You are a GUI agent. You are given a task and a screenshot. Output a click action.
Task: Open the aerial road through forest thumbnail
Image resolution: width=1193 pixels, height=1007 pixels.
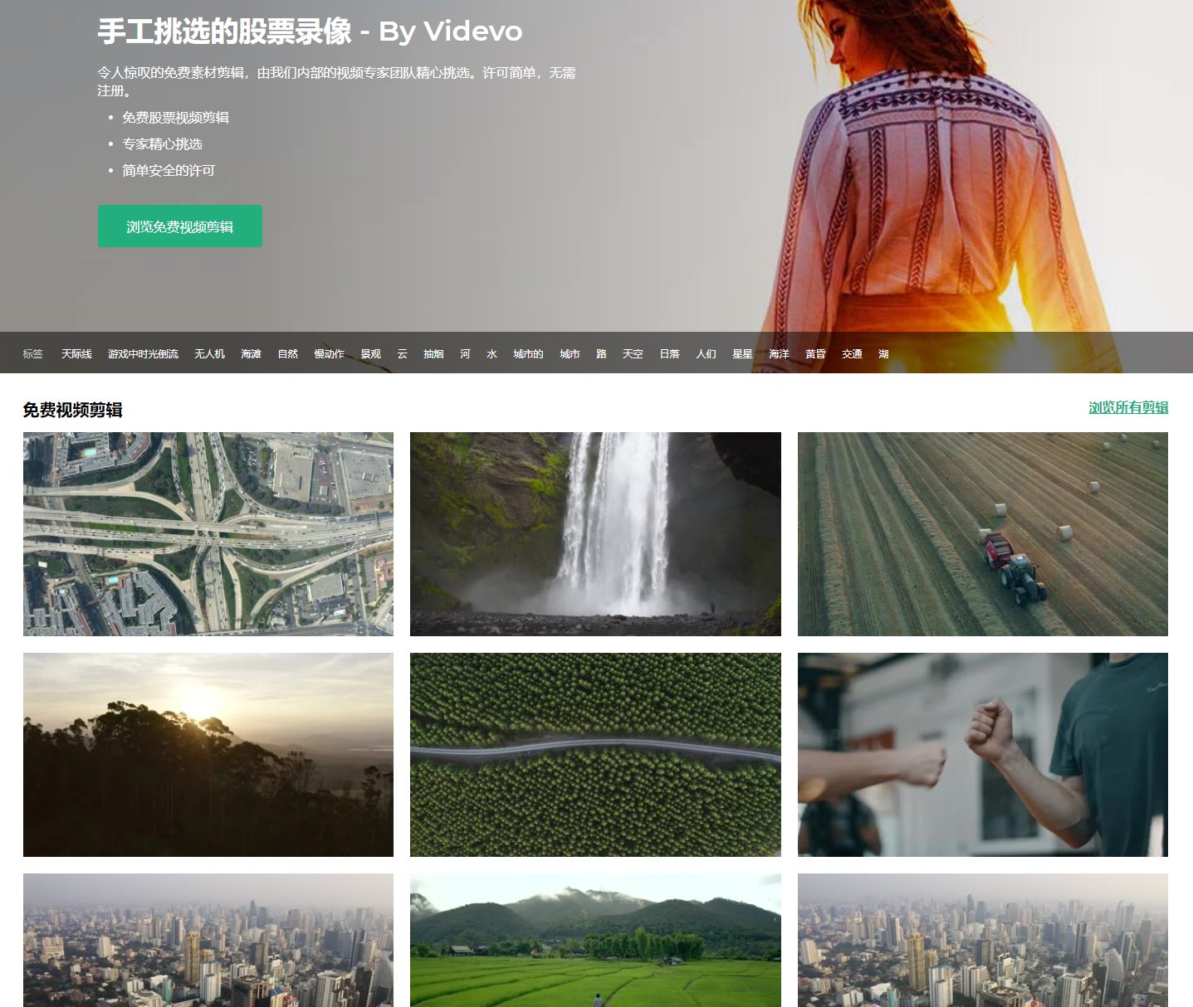595,755
